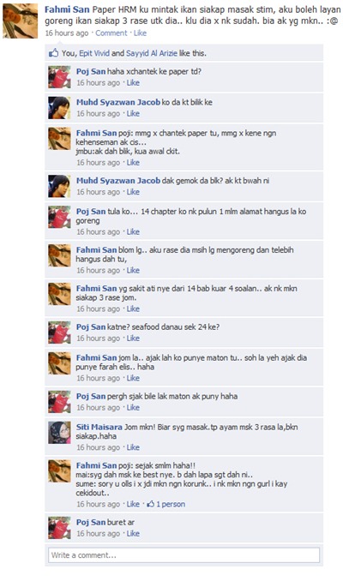The height and width of the screenshot is (581, 343).
Task: Open Fahmi San's profile picture on the main post
Action: pyautogui.click(x=20, y=21)
